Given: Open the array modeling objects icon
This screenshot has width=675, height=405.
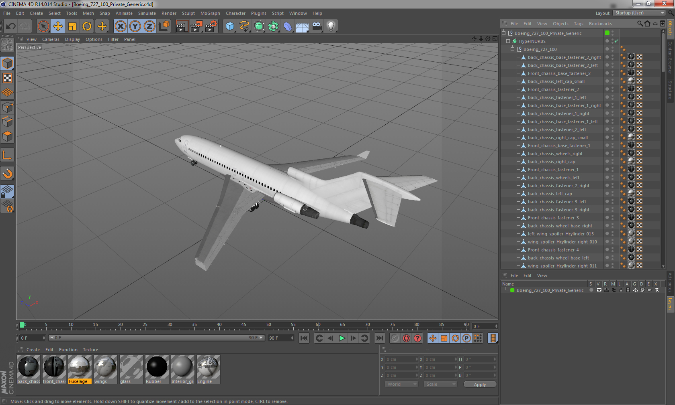Looking at the screenshot, I should pos(273,26).
